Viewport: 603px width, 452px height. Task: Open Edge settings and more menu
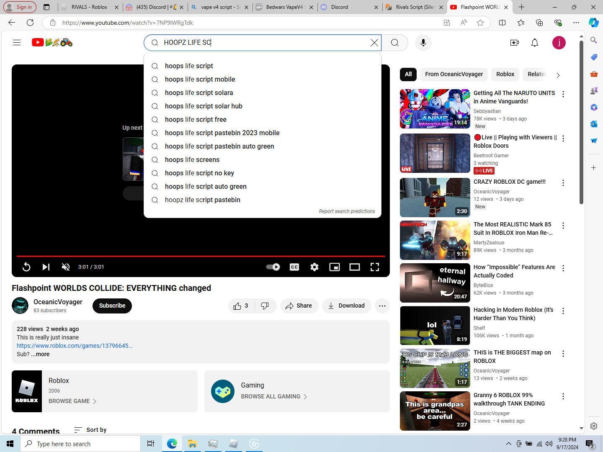coord(576,23)
